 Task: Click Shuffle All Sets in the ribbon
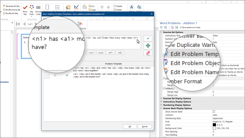[x=10, y=13]
